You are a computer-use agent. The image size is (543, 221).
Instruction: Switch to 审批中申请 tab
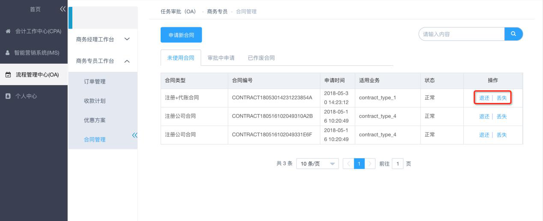[221, 58]
